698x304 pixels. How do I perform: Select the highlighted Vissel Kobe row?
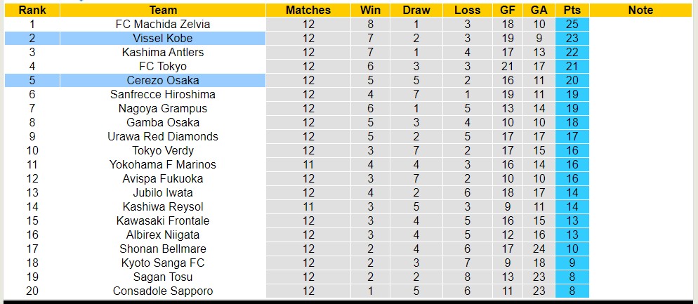163,38
